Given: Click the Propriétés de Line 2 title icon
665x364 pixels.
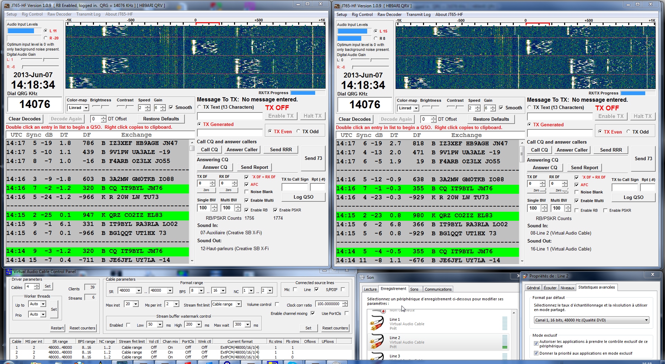Looking at the screenshot, I should coord(525,276).
